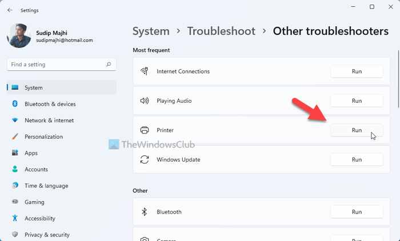Click the Printer icon in troubleshooter list

coord(145,130)
